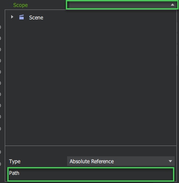This screenshot has height=183, width=179.
Task: Expand the Scene tree node arrow
Action: [12, 17]
